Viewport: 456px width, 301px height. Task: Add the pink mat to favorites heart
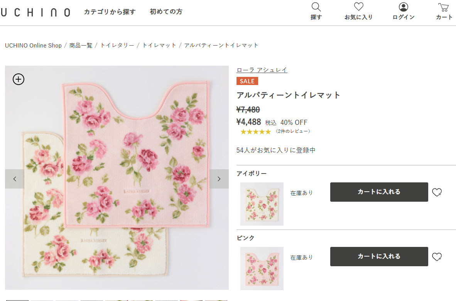(437, 256)
